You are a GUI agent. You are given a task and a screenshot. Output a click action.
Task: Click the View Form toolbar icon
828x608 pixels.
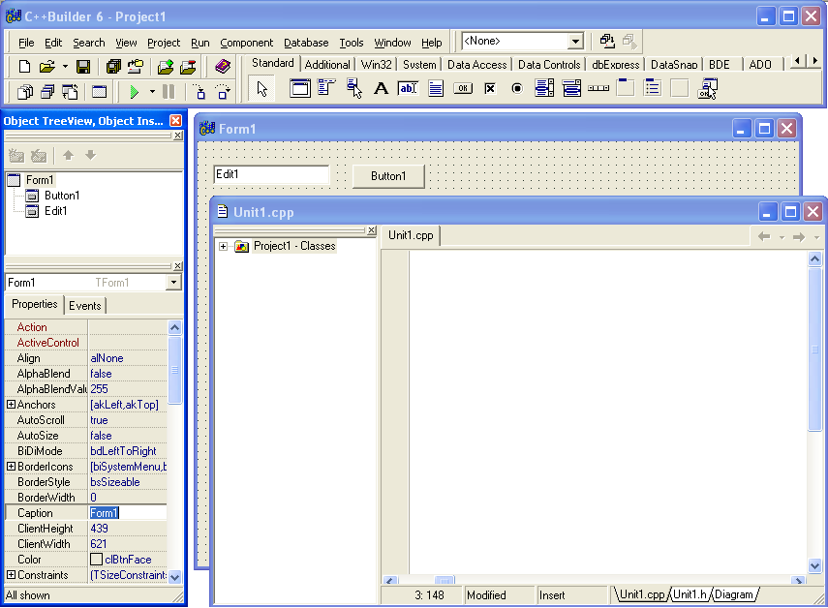click(47, 92)
